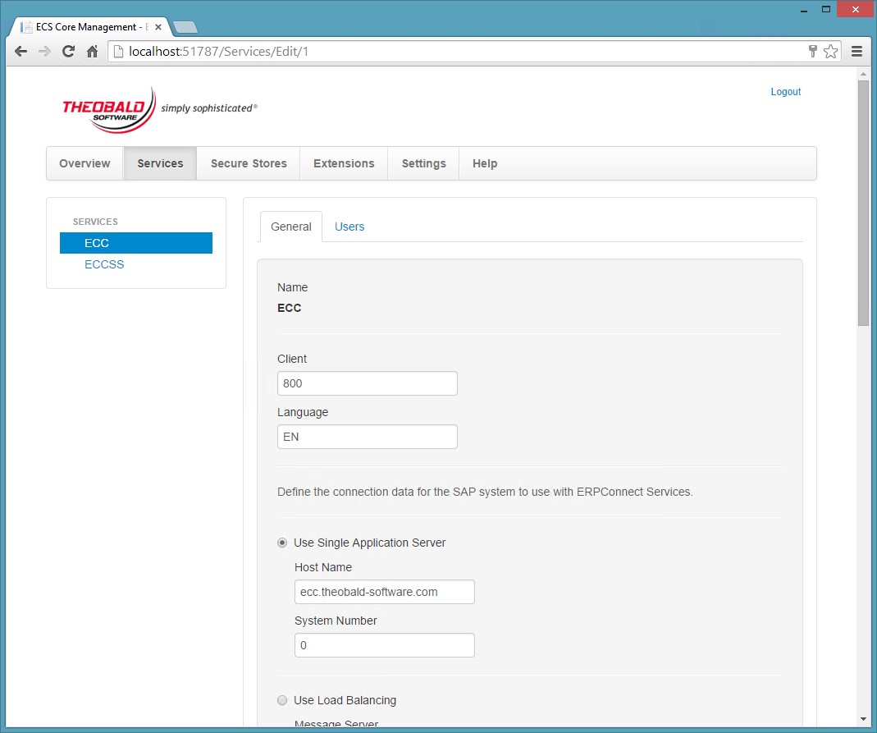Click the Logout link
Viewport: 877px width, 733px height.
point(785,92)
